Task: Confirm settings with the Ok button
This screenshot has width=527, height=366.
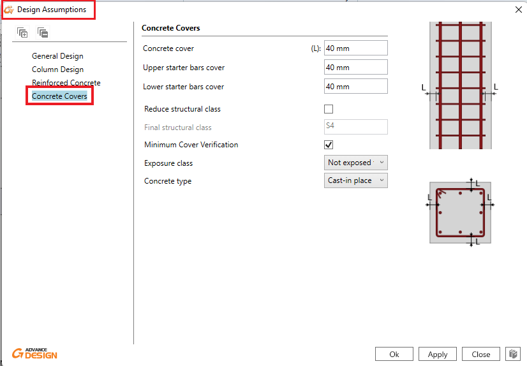Action: [394, 355]
